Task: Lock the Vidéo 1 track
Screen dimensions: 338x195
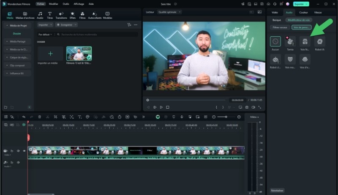Action: click(12, 151)
